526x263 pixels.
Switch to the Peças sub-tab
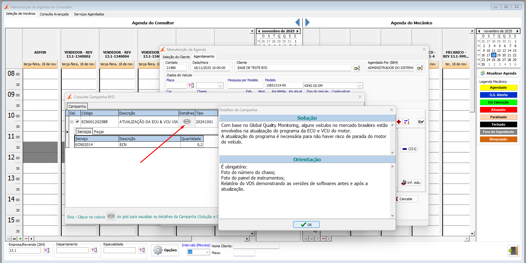pos(99,131)
